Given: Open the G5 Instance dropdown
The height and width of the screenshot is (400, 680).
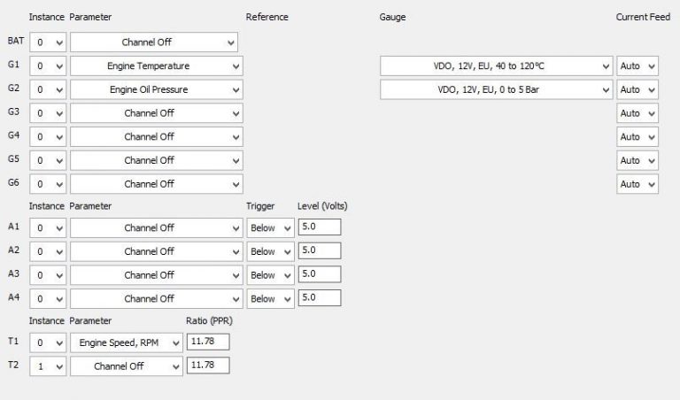Looking at the screenshot, I should coord(48,161).
